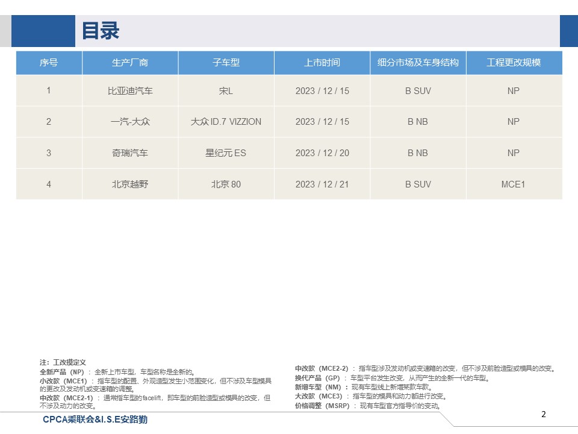
Task: Click the page number 2
Action: [x=543, y=414]
